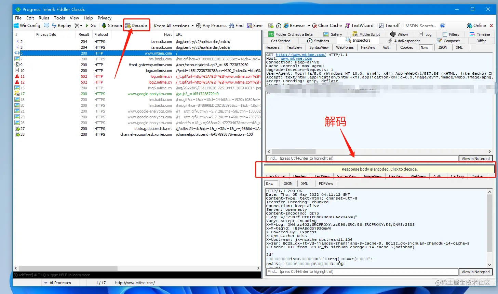Click response View in Notepad button
Screen dimensions: 498x294
pyautogui.click(x=475, y=272)
